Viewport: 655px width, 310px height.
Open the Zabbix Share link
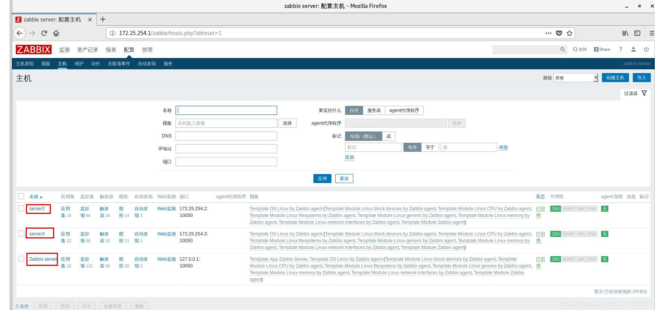tap(602, 49)
